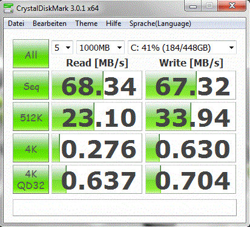Run the 512K random test
This screenshot has width=250, height=227.
click(31, 117)
